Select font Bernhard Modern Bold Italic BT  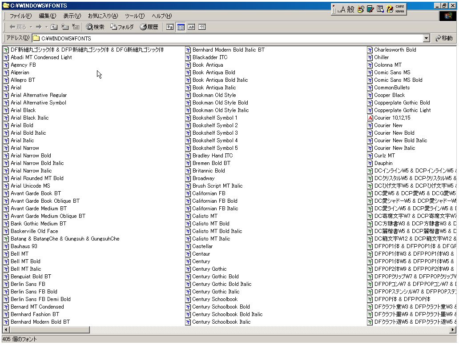pyautogui.click(x=228, y=50)
